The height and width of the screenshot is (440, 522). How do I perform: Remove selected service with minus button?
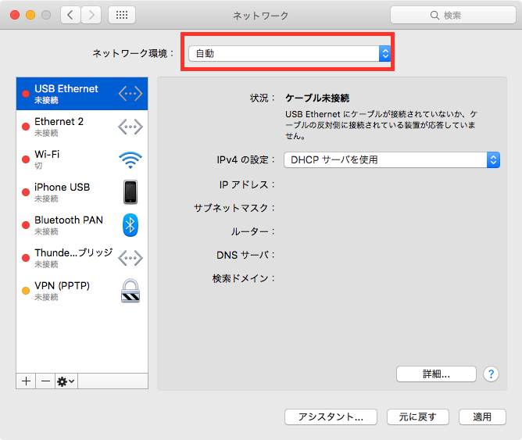pos(45,381)
